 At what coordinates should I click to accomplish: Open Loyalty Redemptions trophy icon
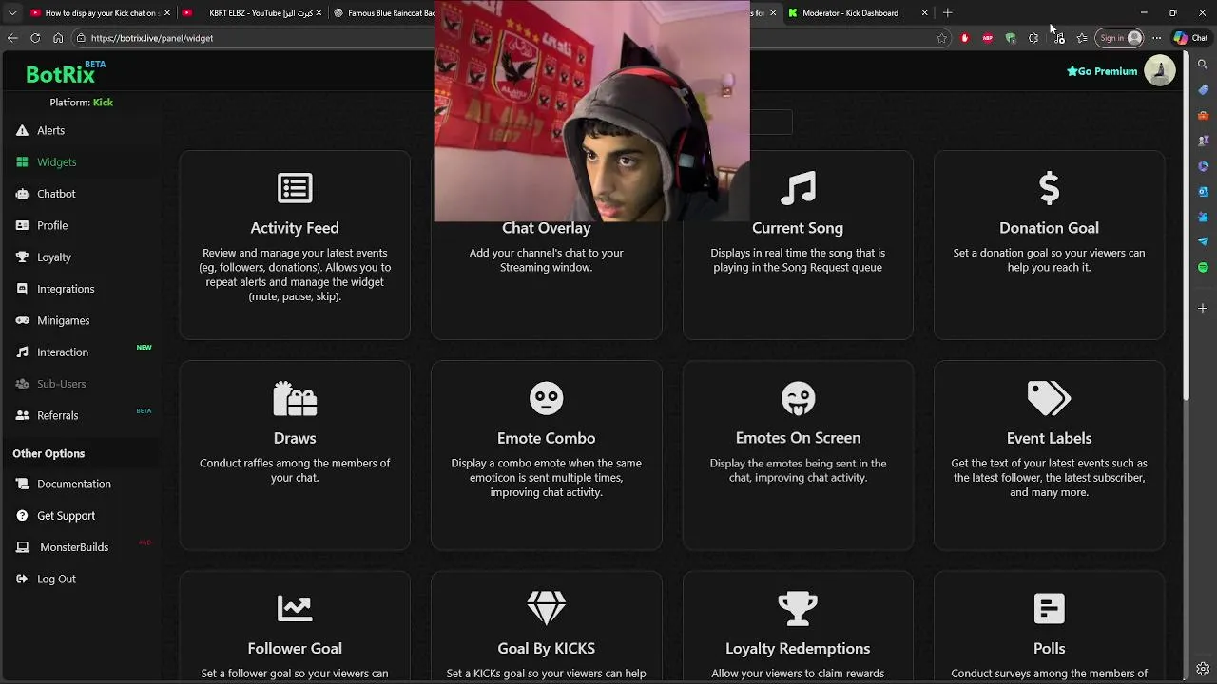[798, 608]
